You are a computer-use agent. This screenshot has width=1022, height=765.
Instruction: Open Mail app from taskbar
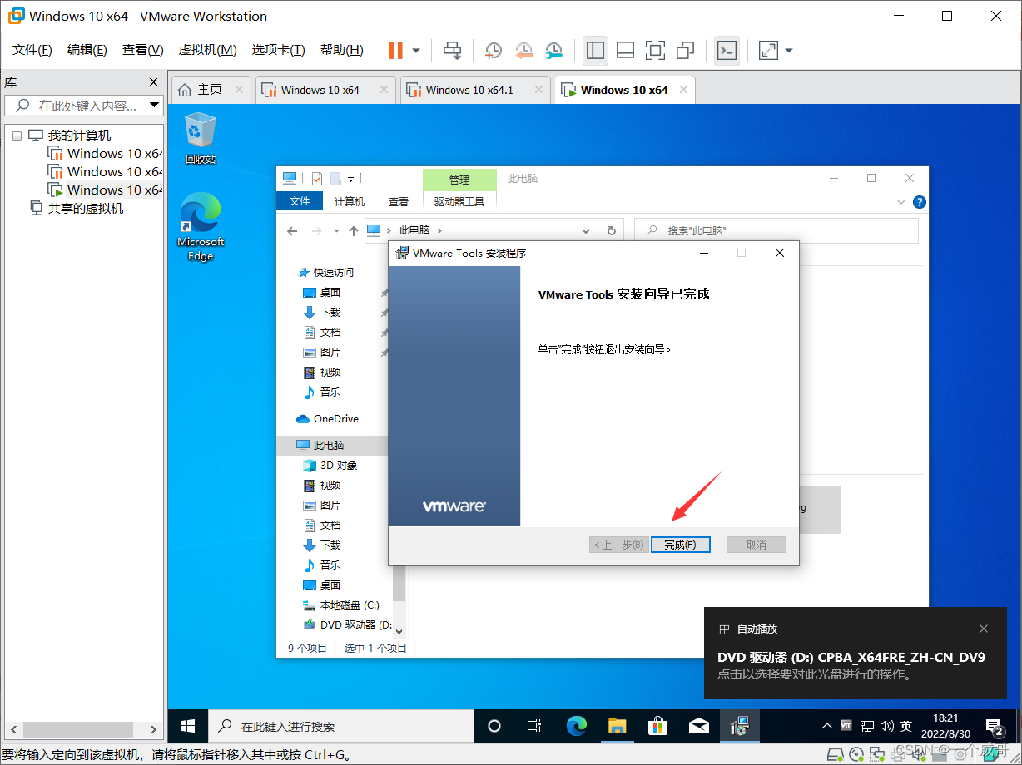[x=699, y=726]
